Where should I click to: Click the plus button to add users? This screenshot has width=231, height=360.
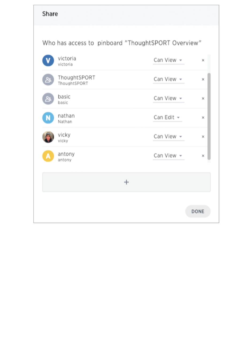126,182
